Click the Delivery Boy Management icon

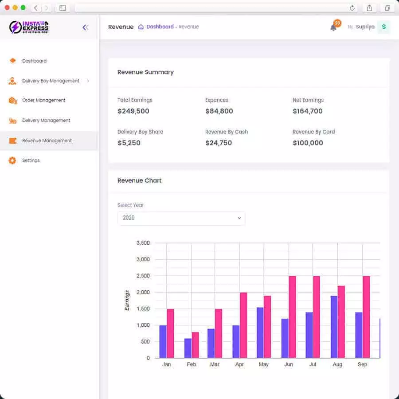coord(13,81)
